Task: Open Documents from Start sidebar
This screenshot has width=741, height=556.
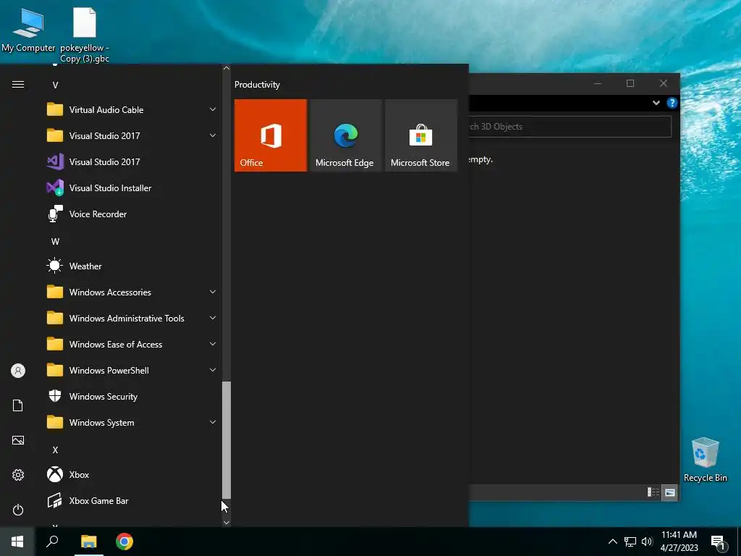Action: click(x=18, y=405)
